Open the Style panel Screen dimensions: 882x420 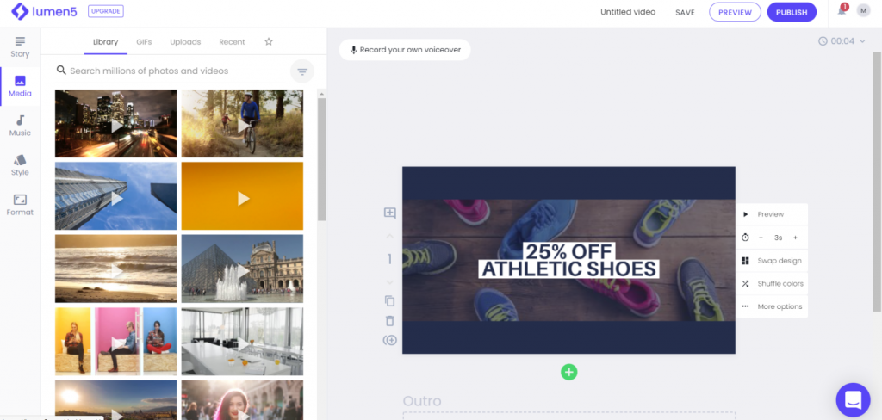click(20, 165)
